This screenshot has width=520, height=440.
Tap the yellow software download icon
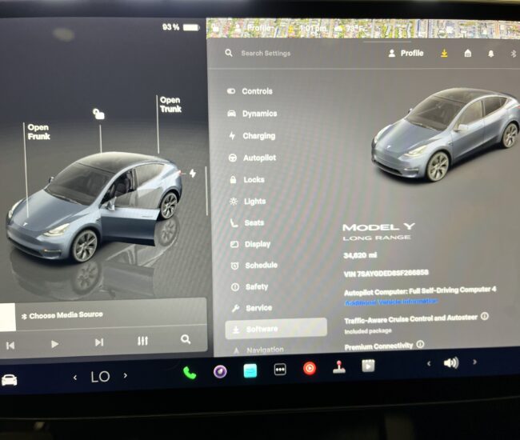pos(444,53)
